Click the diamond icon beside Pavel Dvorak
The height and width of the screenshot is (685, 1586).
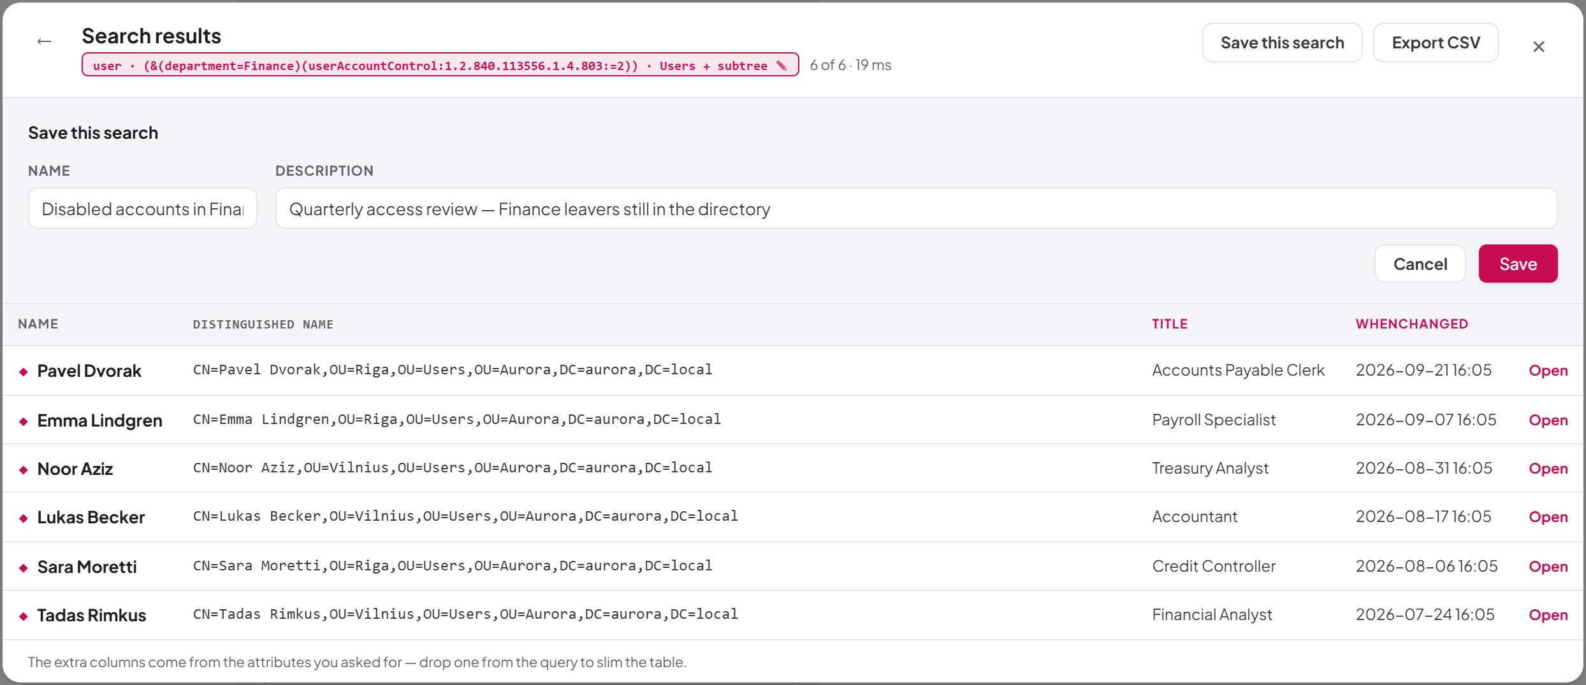tap(24, 372)
